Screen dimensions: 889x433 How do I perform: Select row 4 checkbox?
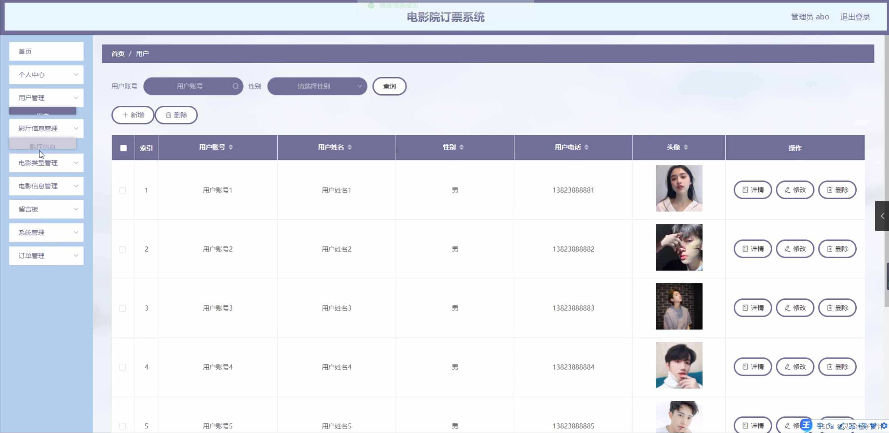pos(123,367)
